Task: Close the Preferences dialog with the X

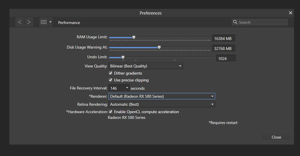Action: [291, 13]
